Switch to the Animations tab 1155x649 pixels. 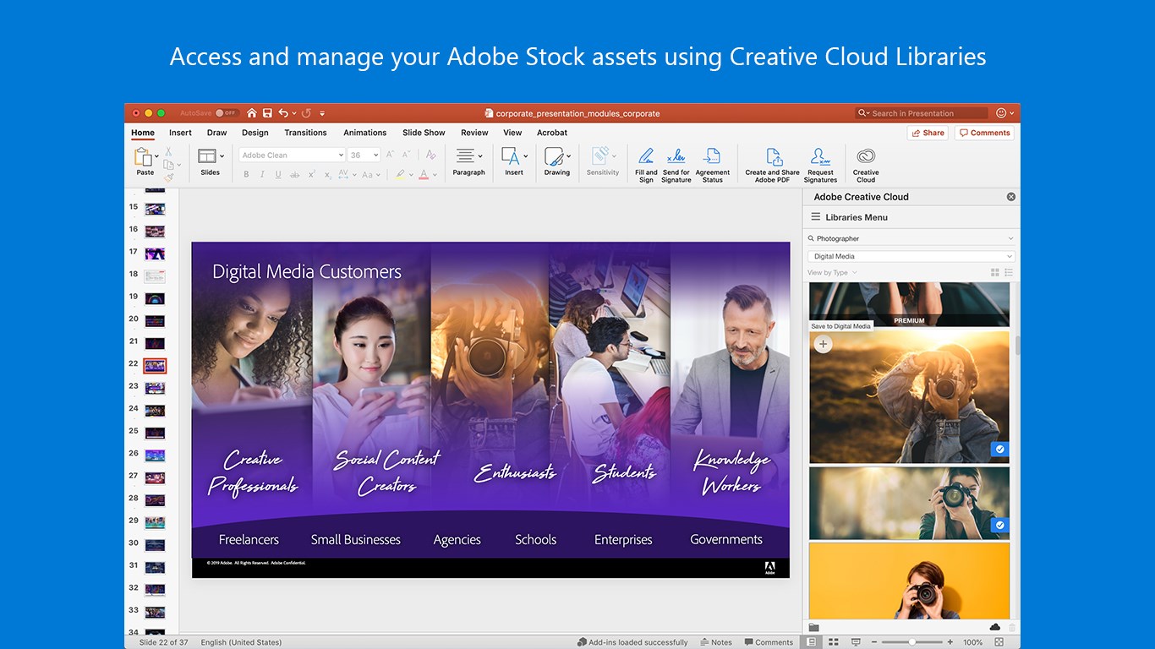coord(364,133)
